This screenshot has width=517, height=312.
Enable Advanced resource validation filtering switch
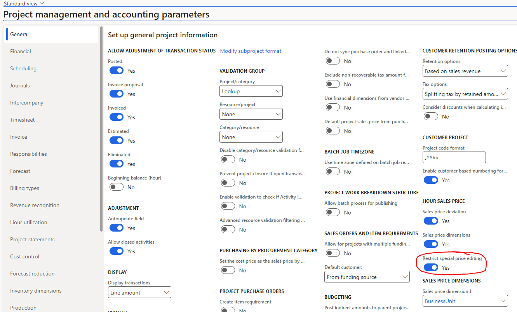228,229
